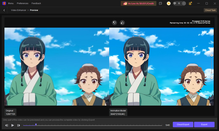Click the Processed 5/45 frames status text
Screen dimensions: 219x131
pos(201,21)
